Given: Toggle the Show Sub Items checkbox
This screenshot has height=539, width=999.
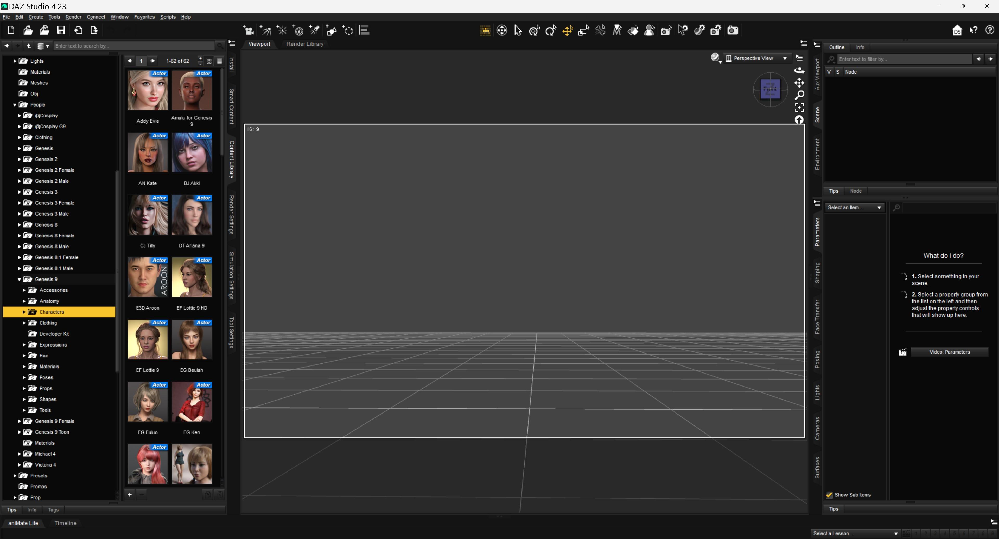Looking at the screenshot, I should pos(829,495).
